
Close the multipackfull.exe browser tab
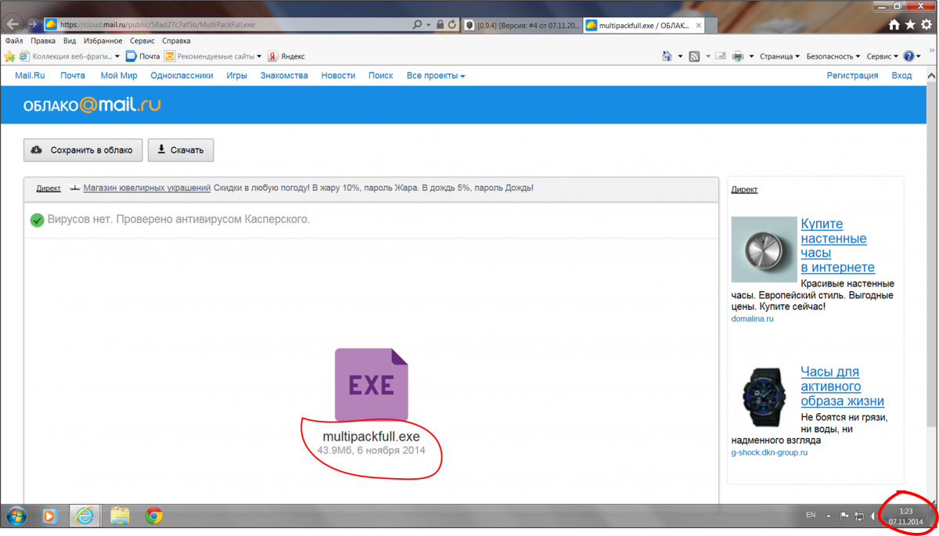pos(699,25)
